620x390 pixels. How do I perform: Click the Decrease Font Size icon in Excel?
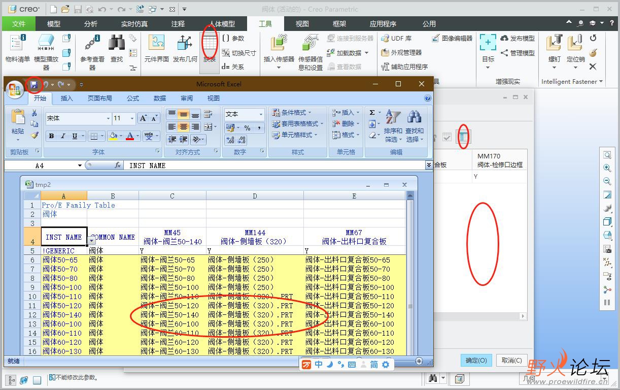click(154, 118)
